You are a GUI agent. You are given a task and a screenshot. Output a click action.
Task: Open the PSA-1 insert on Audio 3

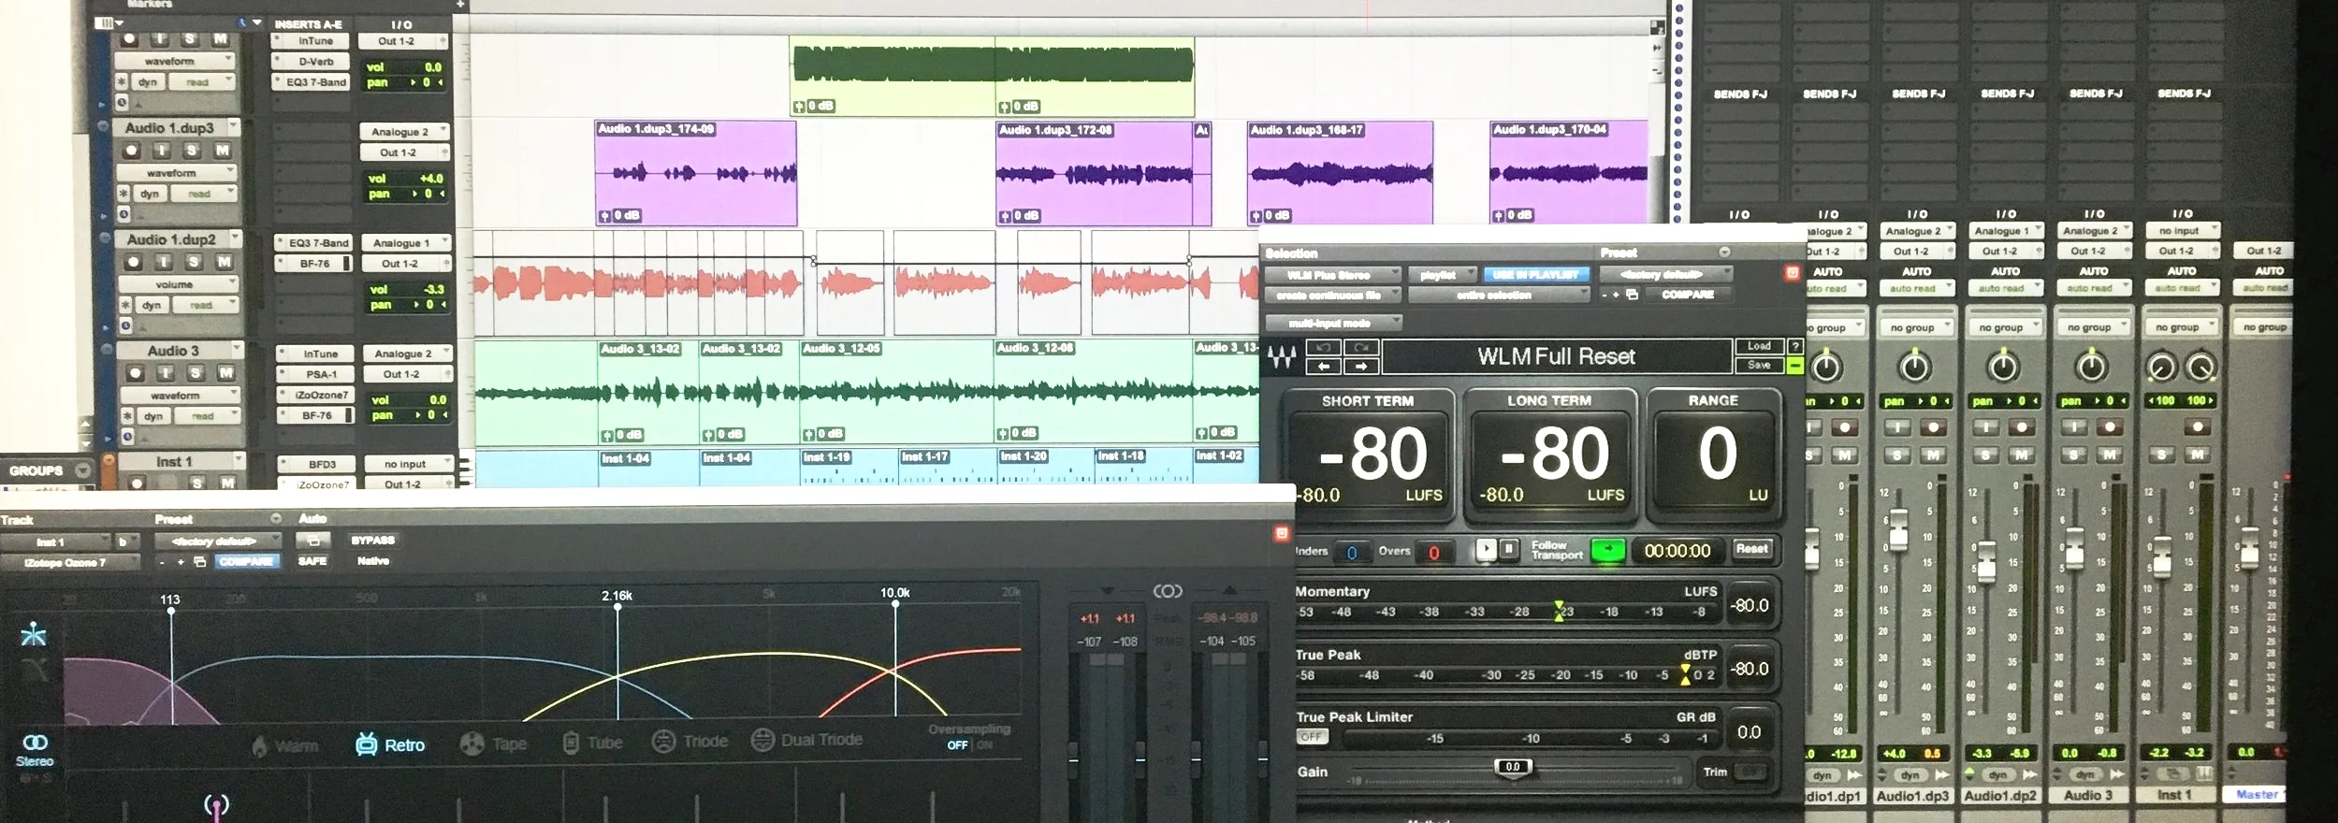[321, 374]
